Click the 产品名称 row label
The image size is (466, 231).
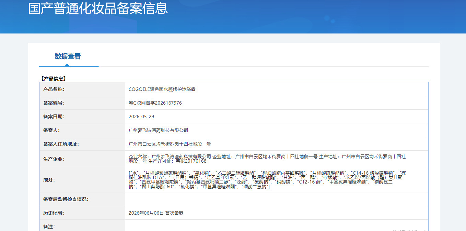(54, 89)
